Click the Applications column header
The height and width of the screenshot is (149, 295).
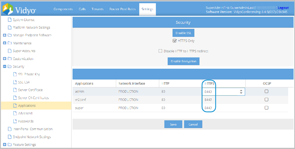tap(94, 83)
